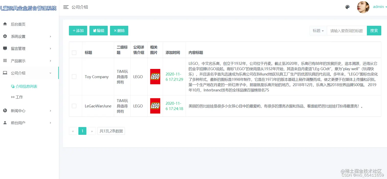Open the 标题 search field dropdown
This screenshot has height=179, width=387.
(318, 31)
